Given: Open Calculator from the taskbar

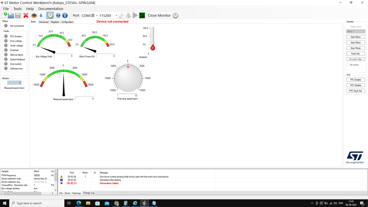Looking at the screenshot, I should 126,203.
